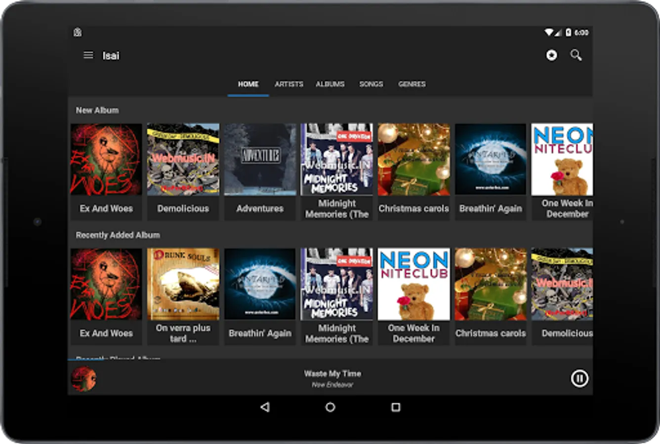
Task: Tap the "Waste My Time" song title
Action: [332, 373]
